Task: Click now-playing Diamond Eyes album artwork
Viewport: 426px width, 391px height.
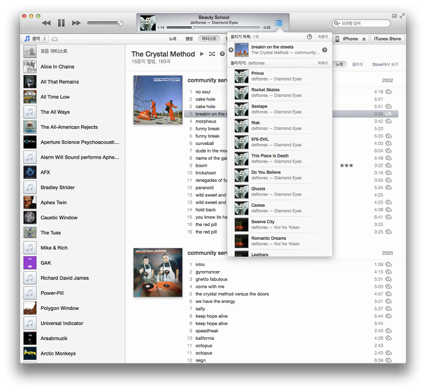Action: [x=148, y=23]
